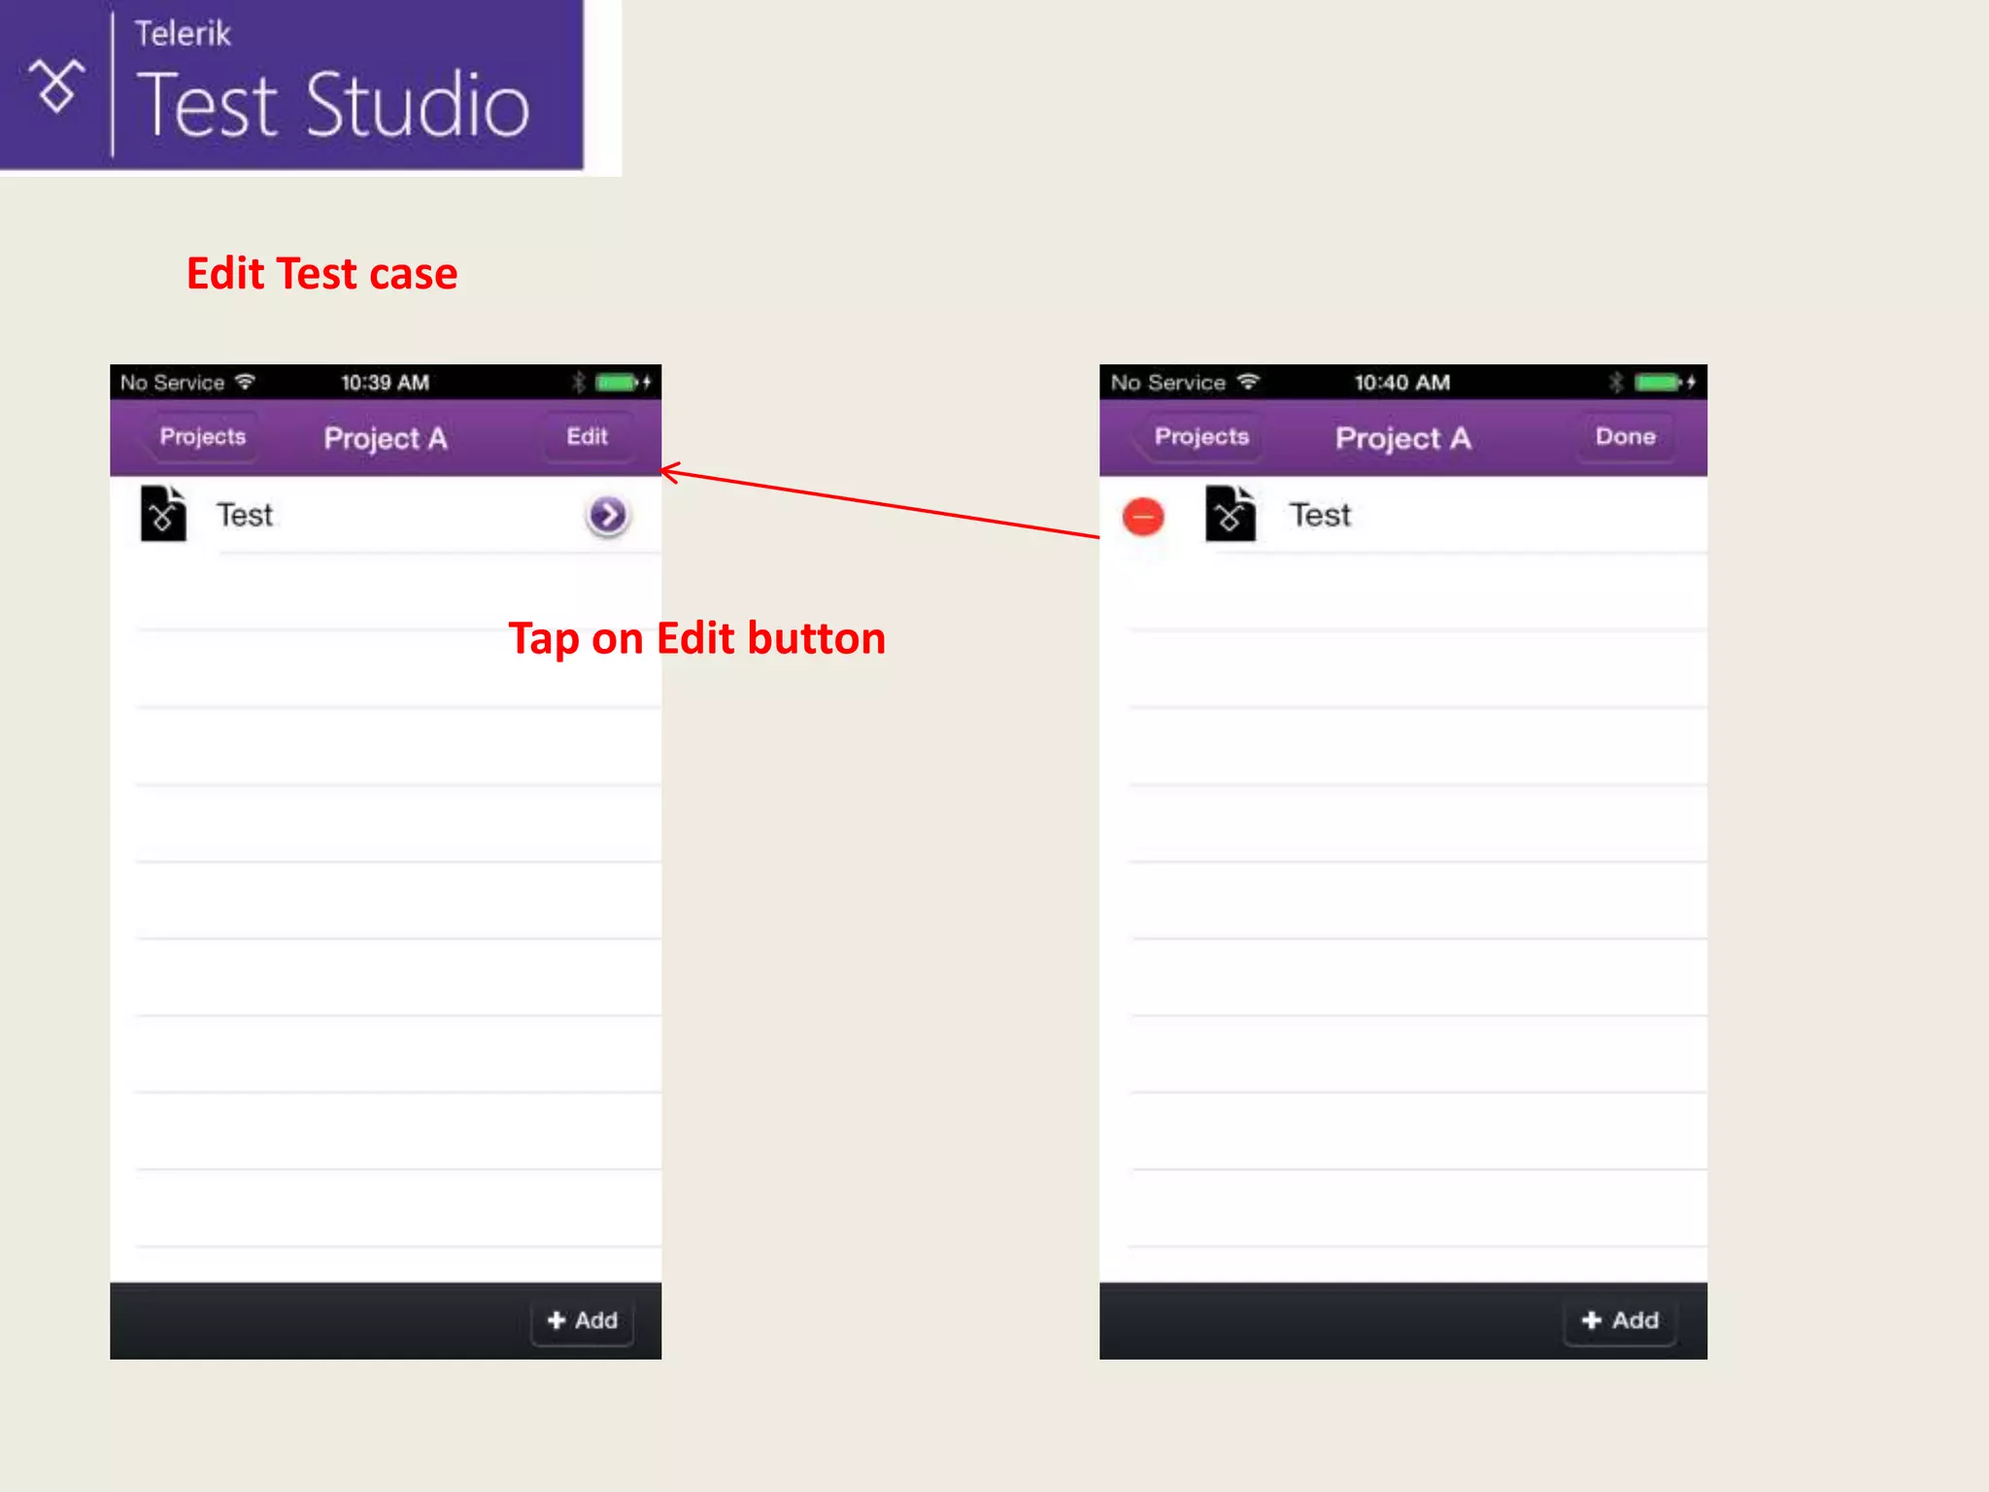
Task: Tap red delete minus icon beside Test
Action: (x=1143, y=517)
